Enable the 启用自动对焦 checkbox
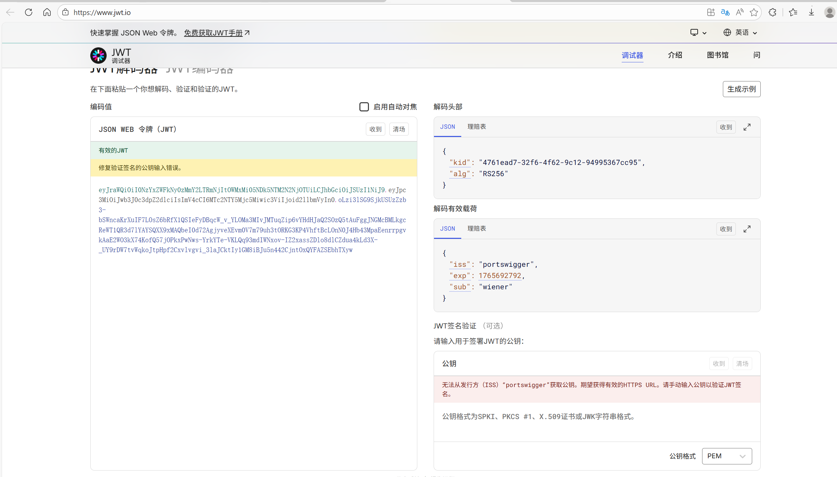This screenshot has width=837, height=477. tap(364, 107)
